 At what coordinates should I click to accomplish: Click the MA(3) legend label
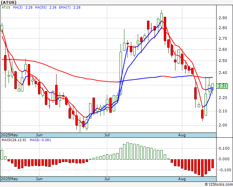pos(18,8)
